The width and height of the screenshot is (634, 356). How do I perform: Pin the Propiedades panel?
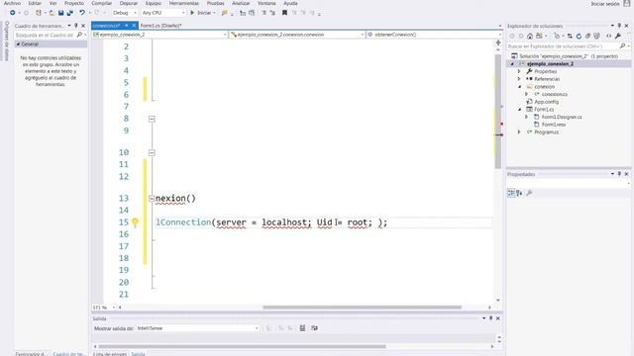coord(619,174)
